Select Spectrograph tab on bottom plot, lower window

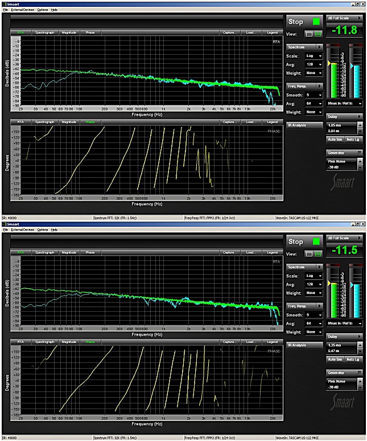pos(44,342)
